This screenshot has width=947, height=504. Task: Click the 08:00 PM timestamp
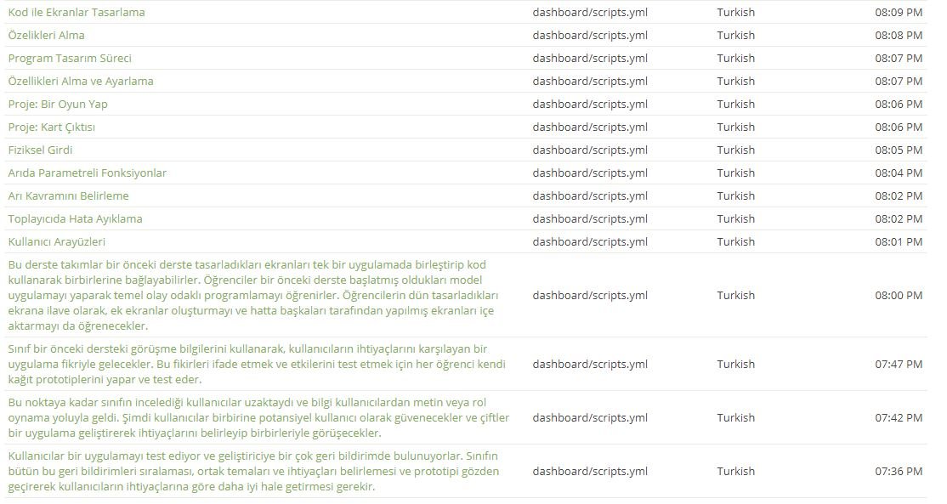coord(899,295)
